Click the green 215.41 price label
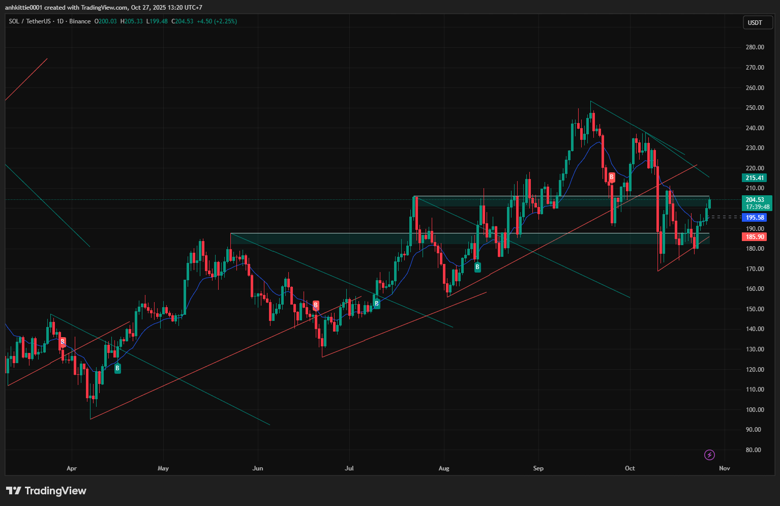This screenshot has width=780, height=506. tap(755, 178)
